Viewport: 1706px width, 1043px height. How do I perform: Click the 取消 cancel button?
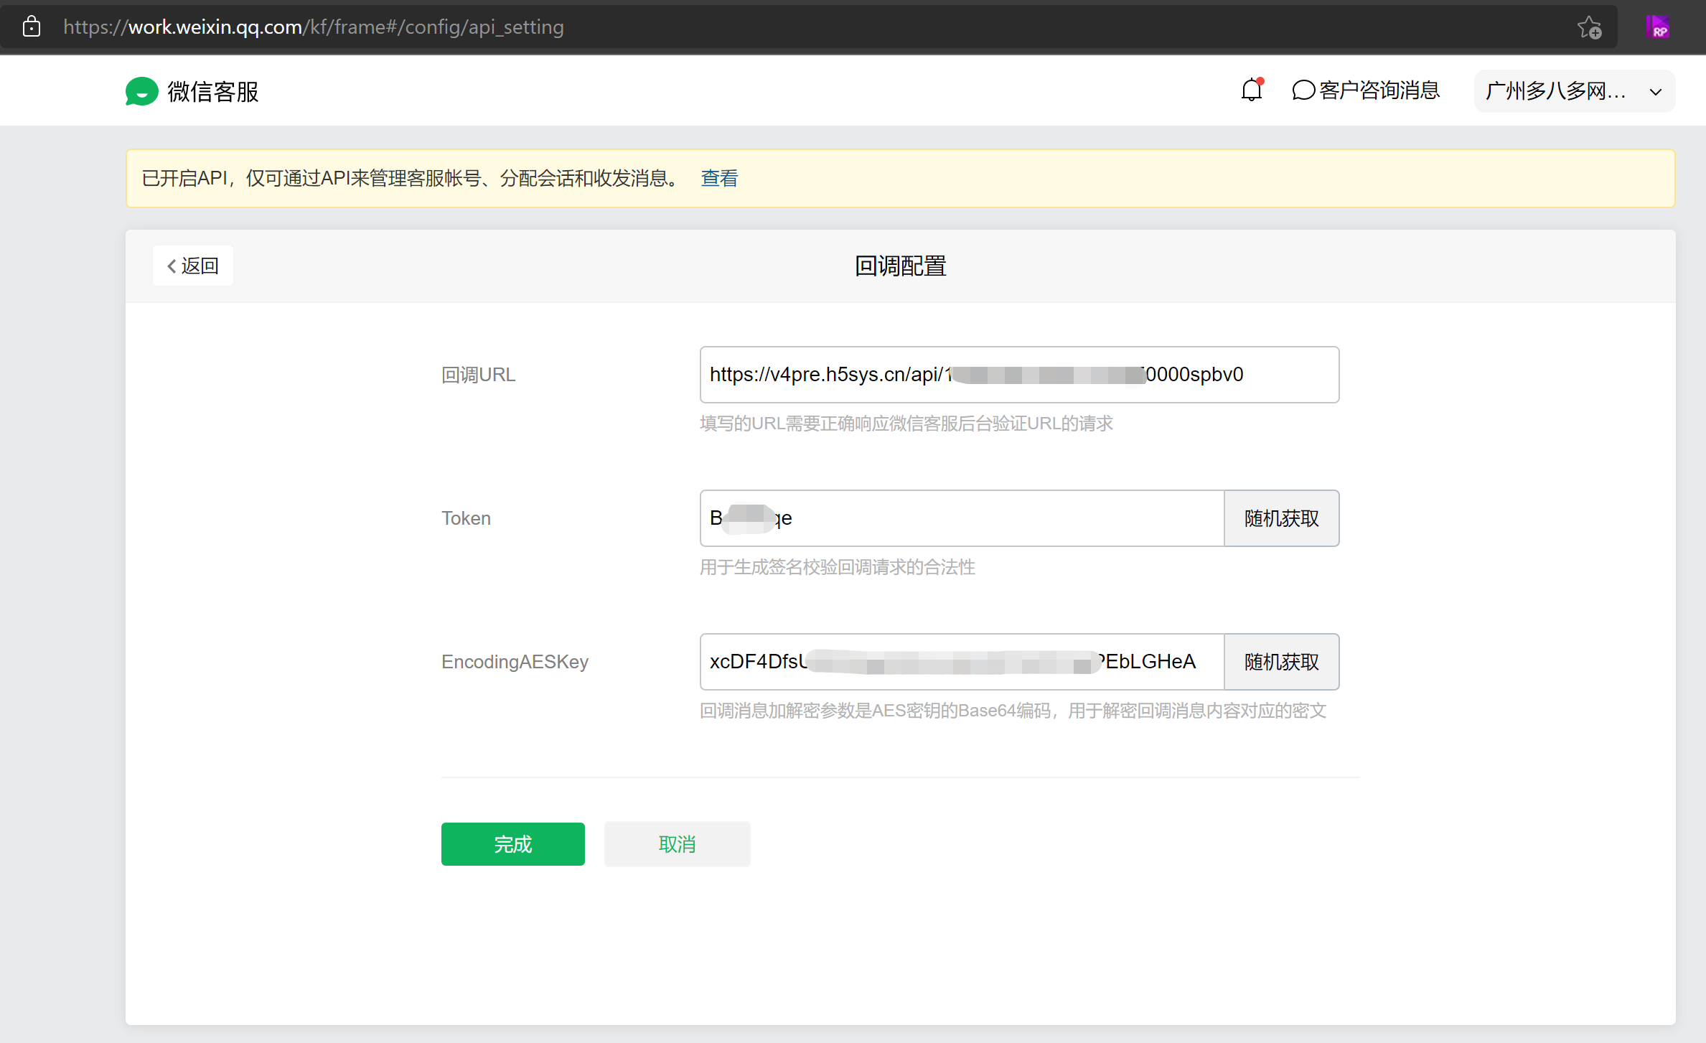coord(677,844)
